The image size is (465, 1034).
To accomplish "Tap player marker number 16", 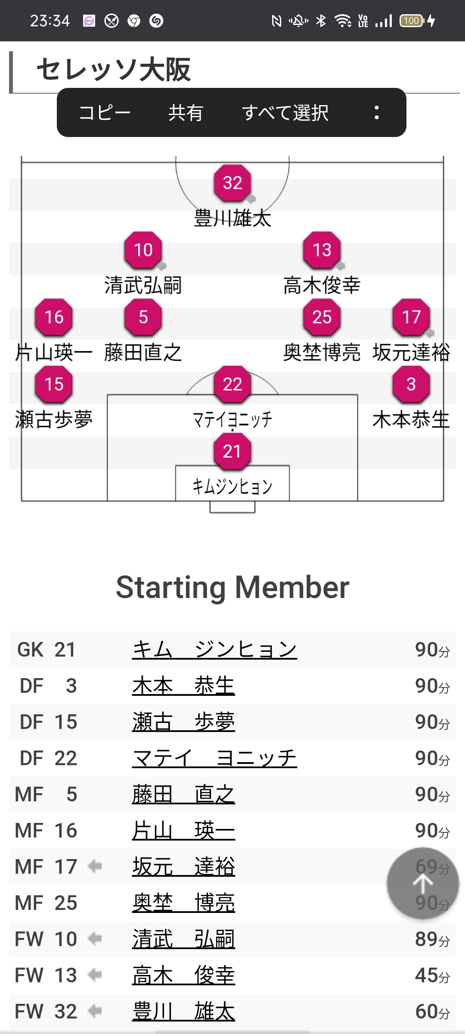I will (54, 318).
